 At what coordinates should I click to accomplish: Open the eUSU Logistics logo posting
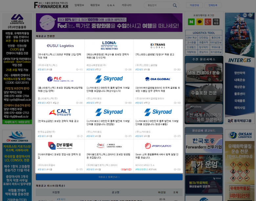click(60, 46)
